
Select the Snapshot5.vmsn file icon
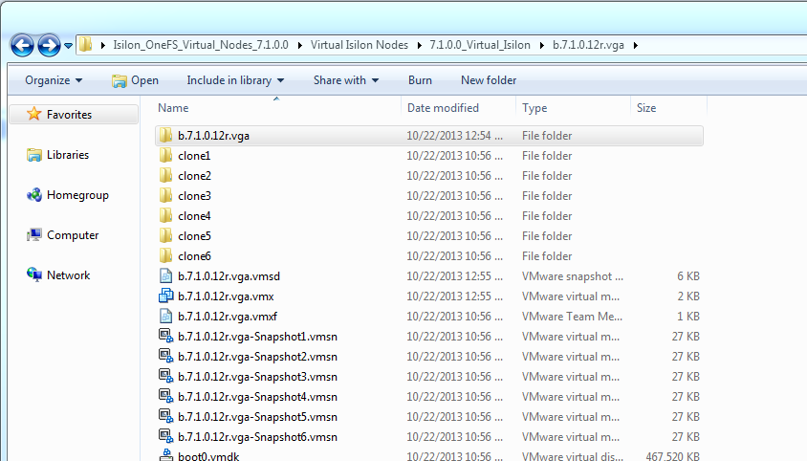tap(165, 416)
